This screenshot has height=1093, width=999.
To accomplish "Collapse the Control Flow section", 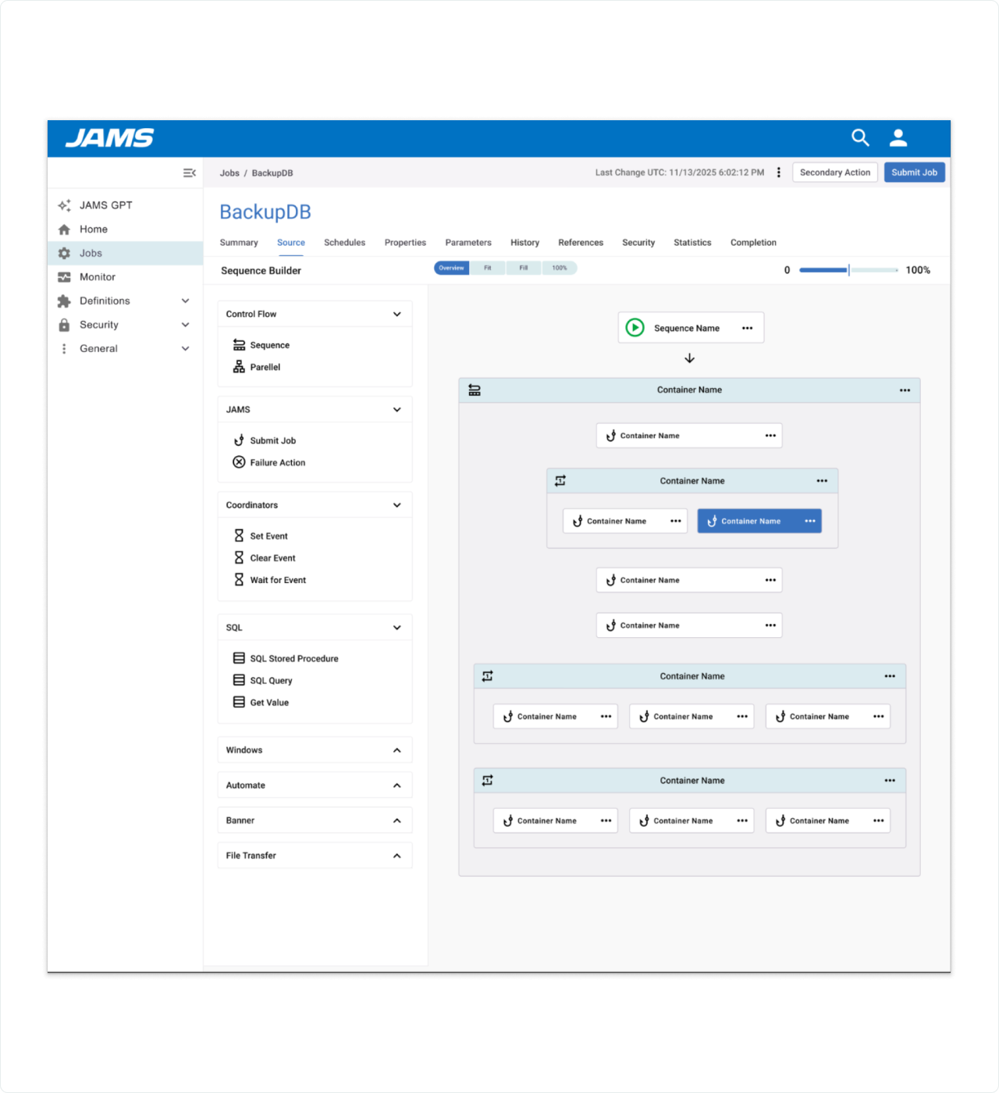I will 396,315.
